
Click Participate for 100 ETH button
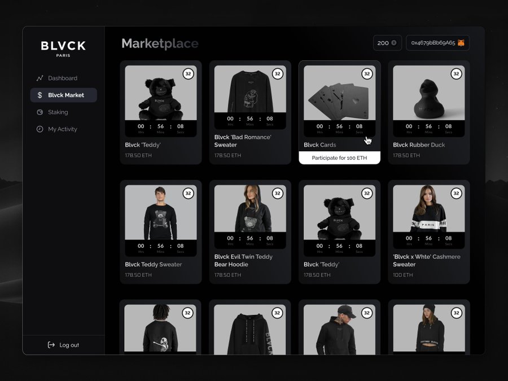click(340, 158)
